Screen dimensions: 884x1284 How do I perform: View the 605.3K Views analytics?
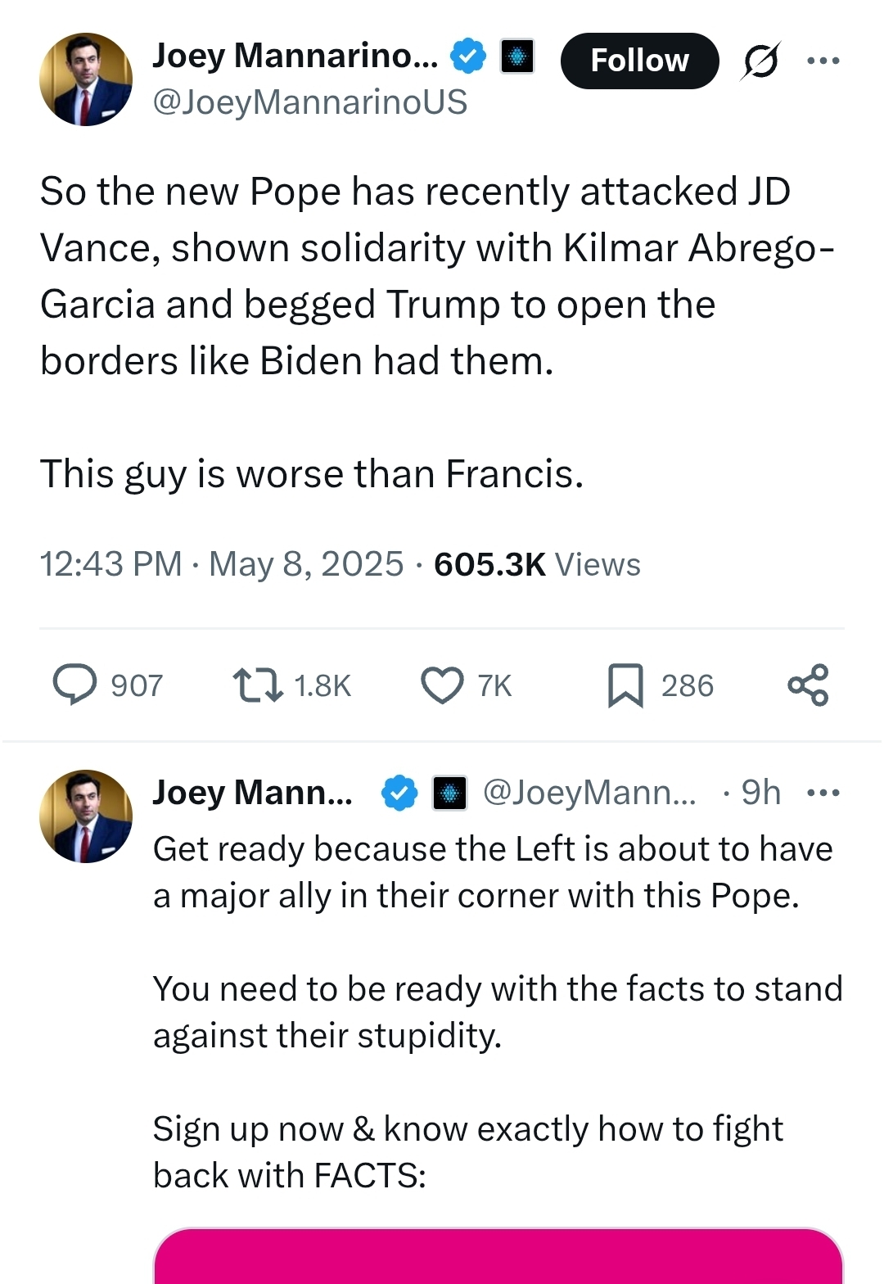(537, 564)
